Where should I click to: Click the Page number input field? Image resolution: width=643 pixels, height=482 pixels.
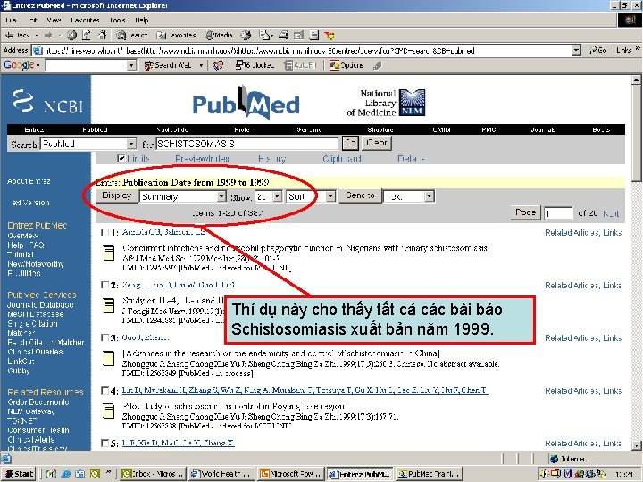pos(558,213)
